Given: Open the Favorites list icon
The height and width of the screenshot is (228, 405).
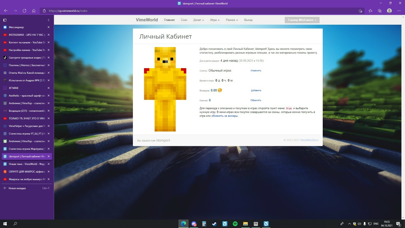Looking at the screenshot, I should [370, 11].
